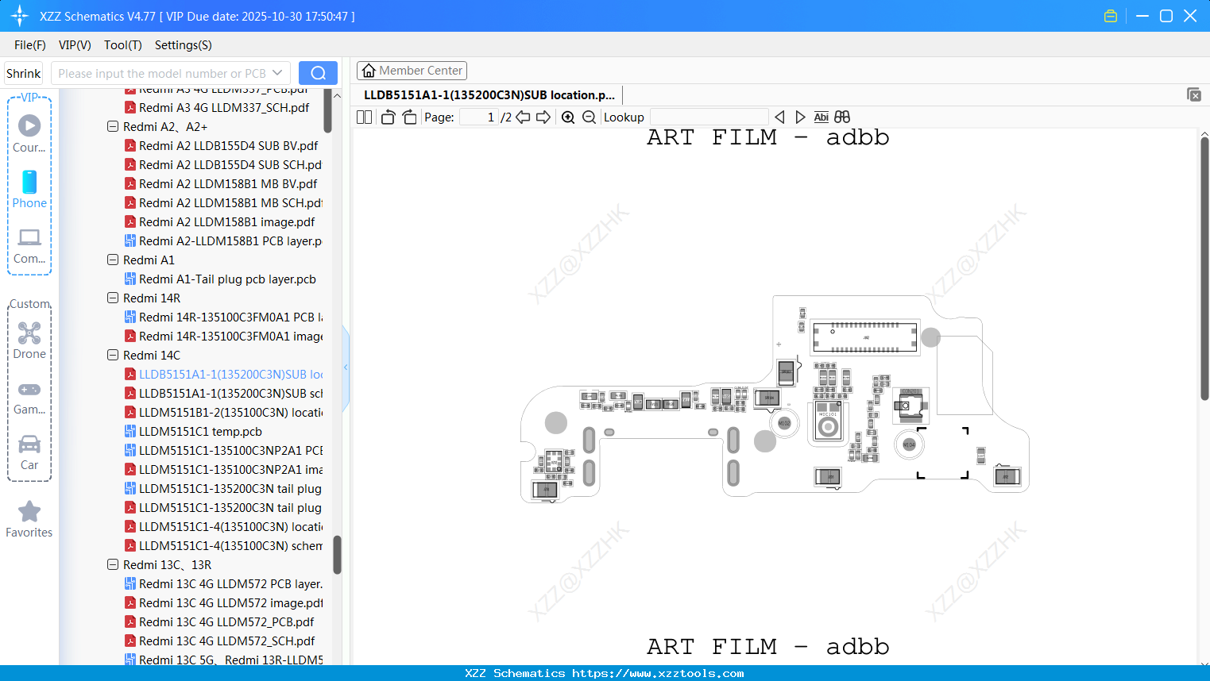
Task: Click the Shrink button
Action: click(22, 72)
